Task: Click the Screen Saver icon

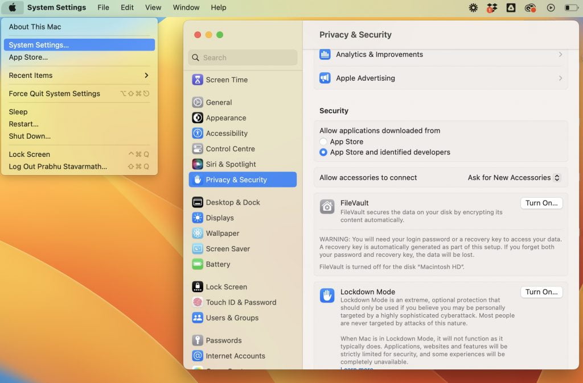Action: coord(198,249)
